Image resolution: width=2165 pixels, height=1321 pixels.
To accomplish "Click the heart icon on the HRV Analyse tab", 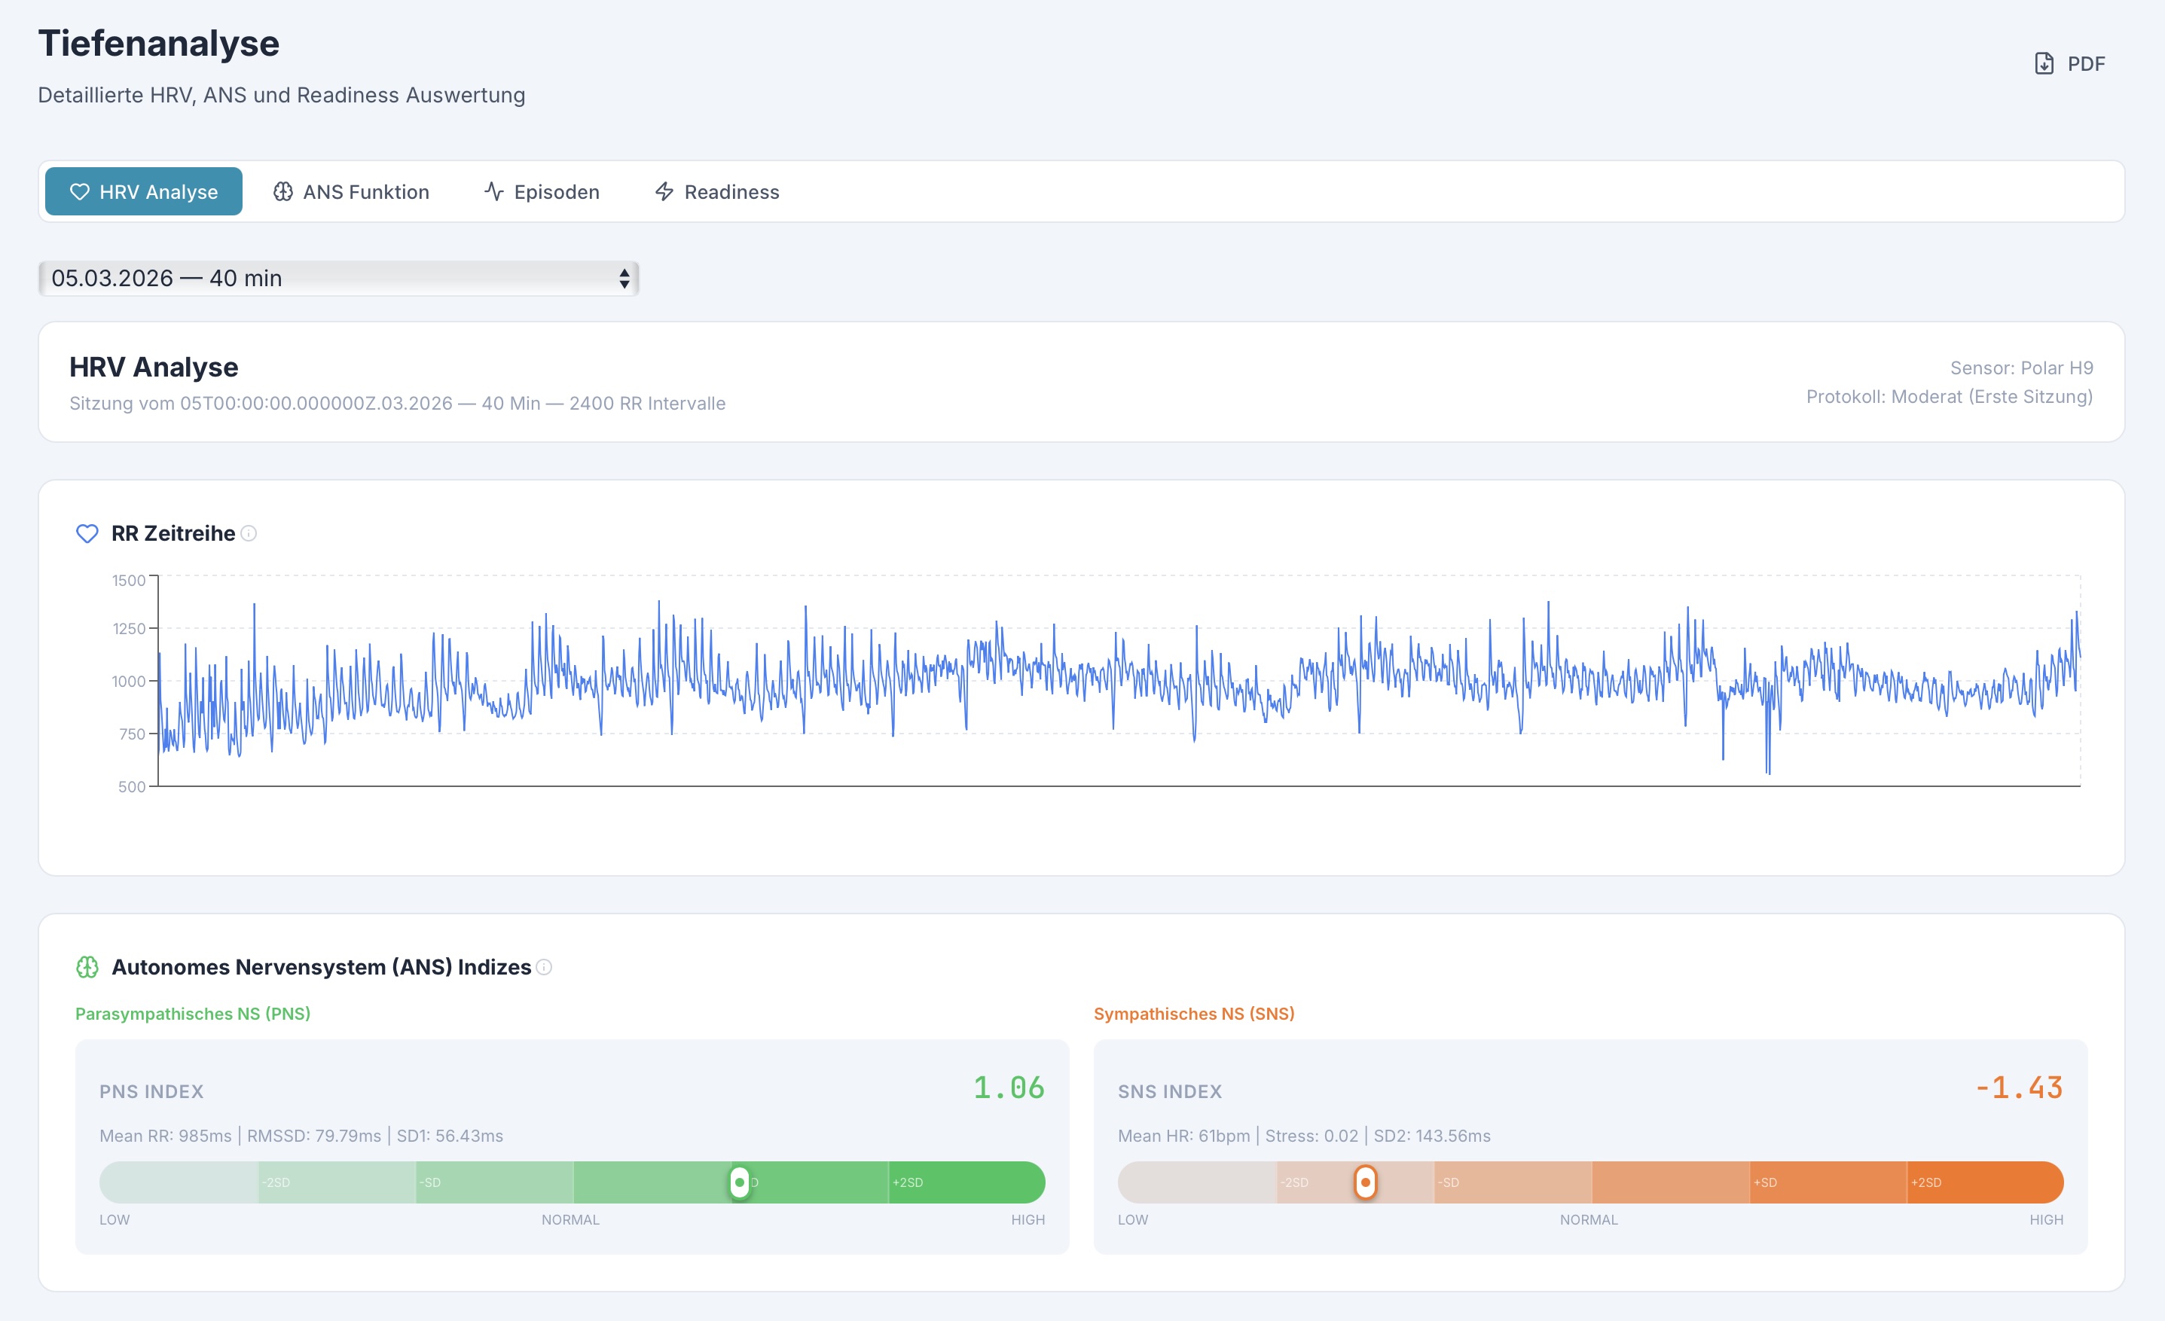I will tap(81, 191).
